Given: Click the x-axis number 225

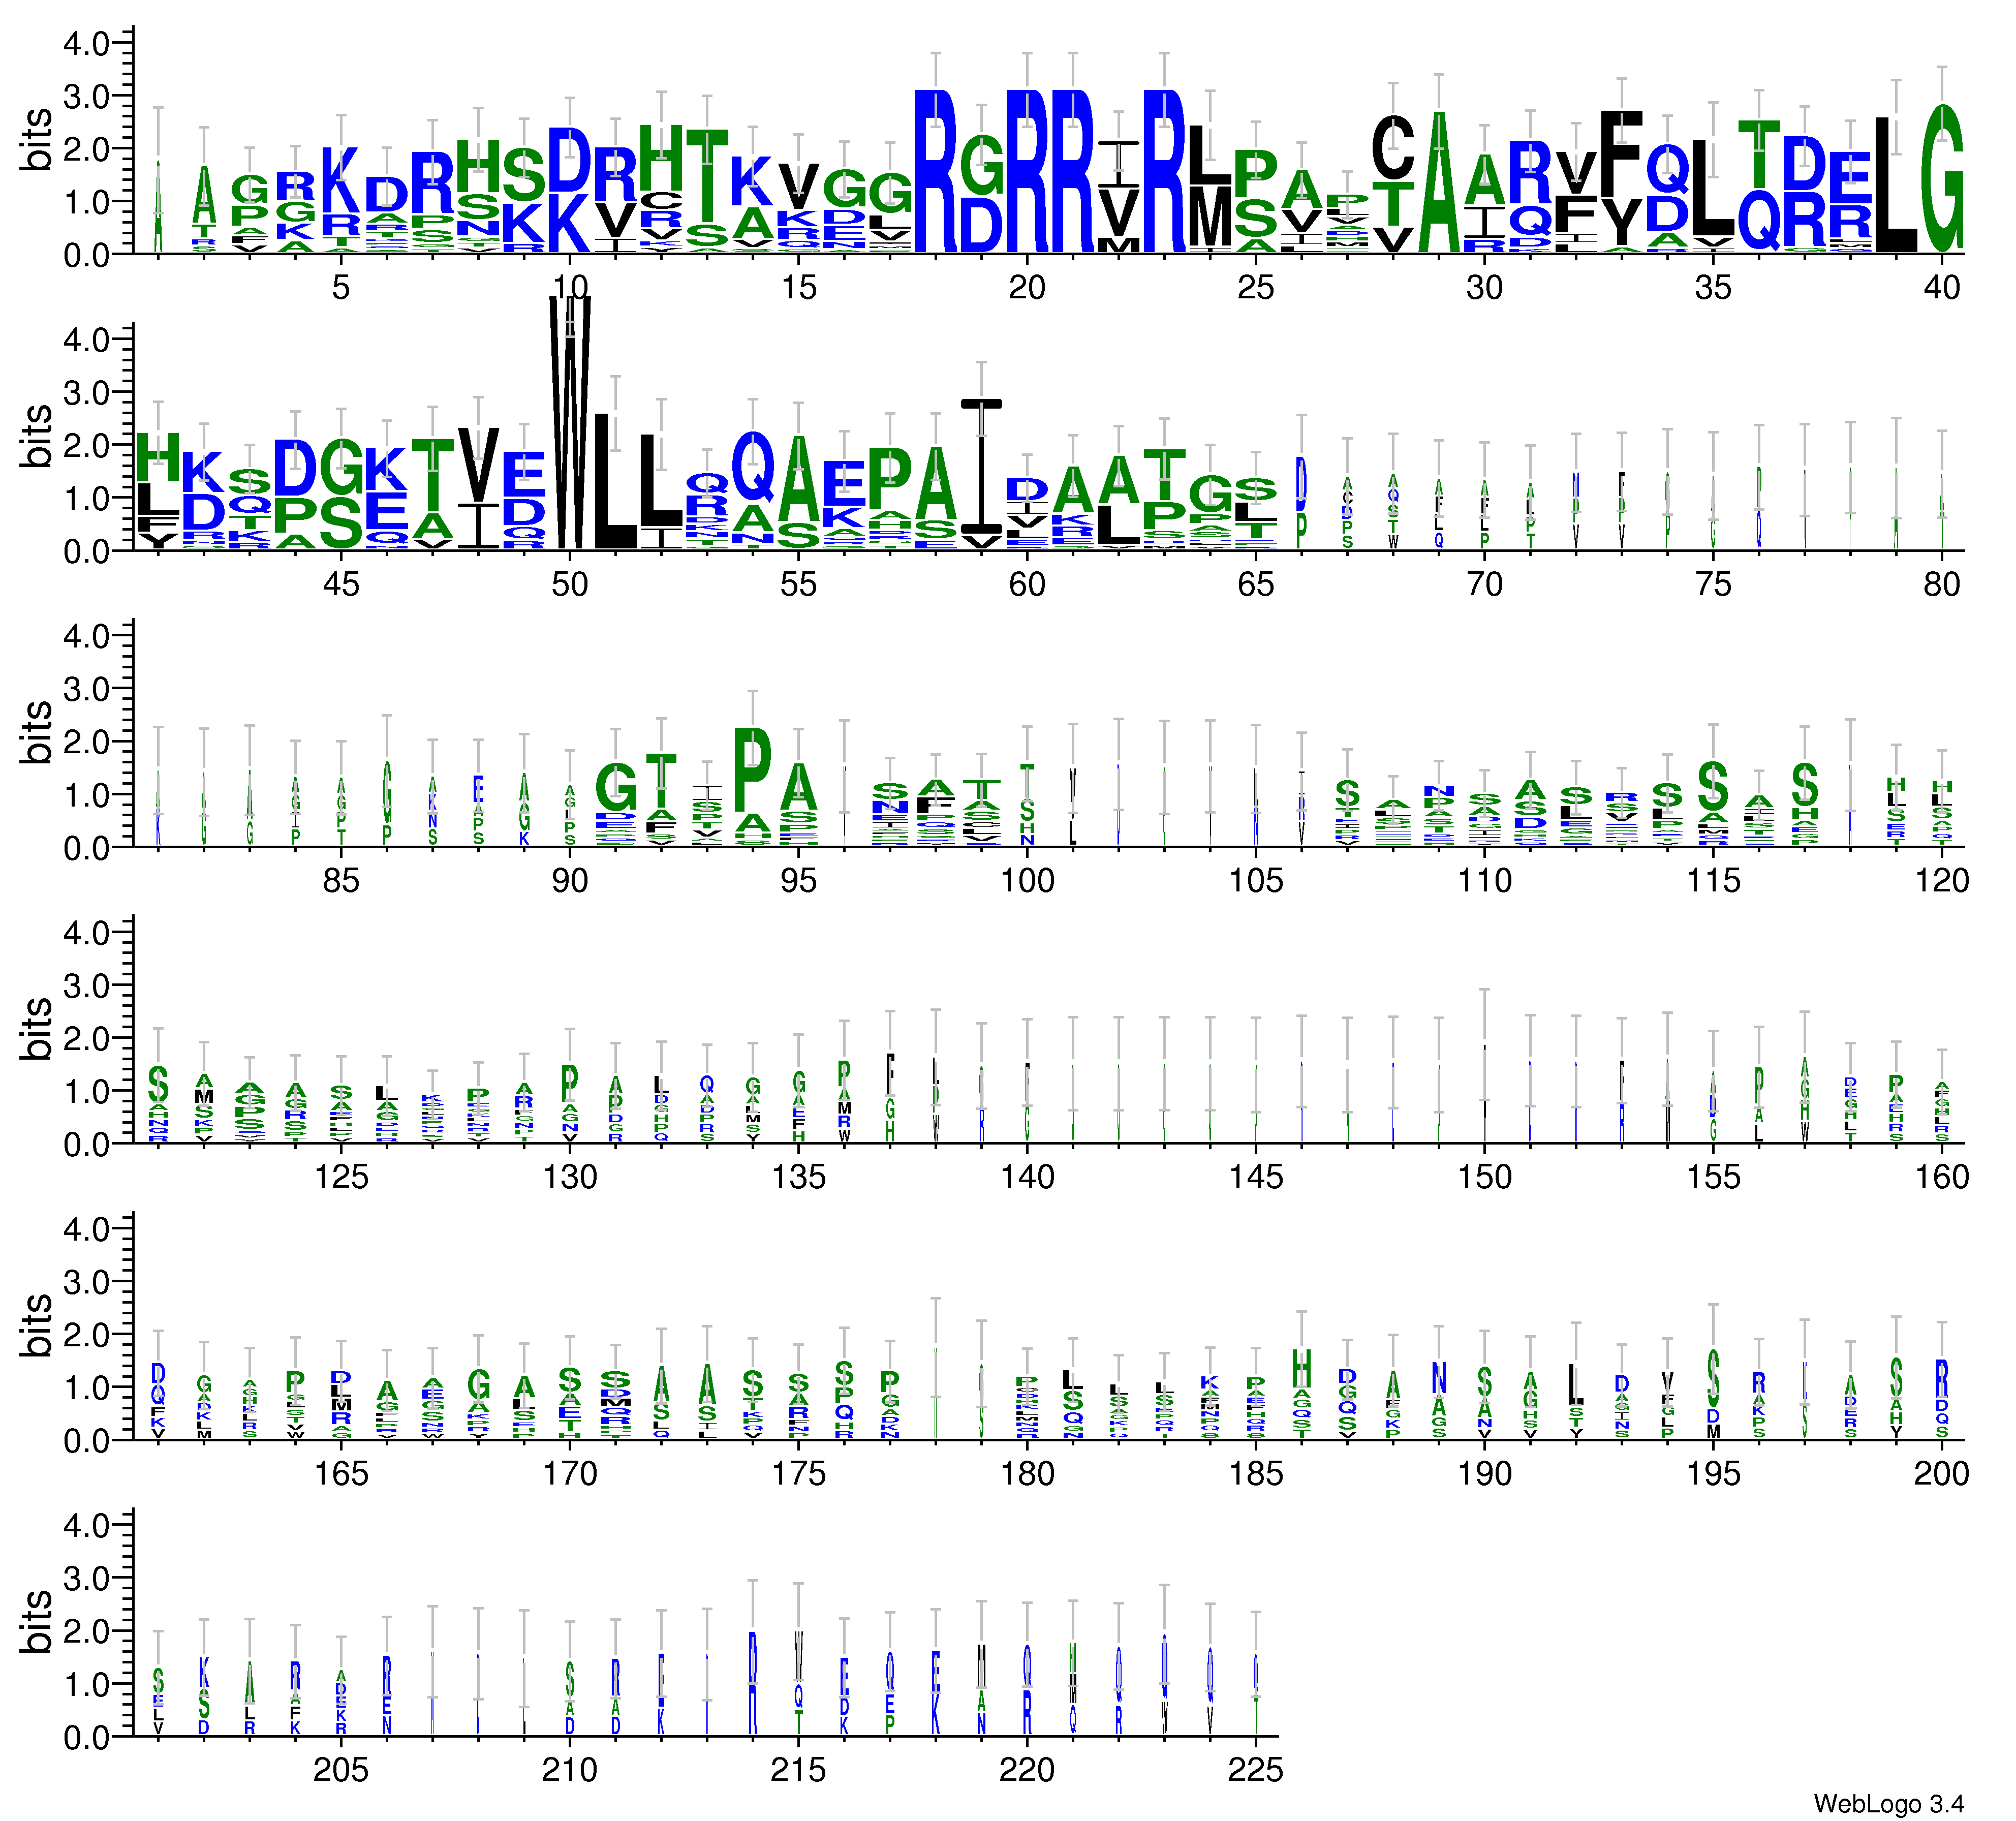Looking at the screenshot, I should (x=1255, y=1770).
